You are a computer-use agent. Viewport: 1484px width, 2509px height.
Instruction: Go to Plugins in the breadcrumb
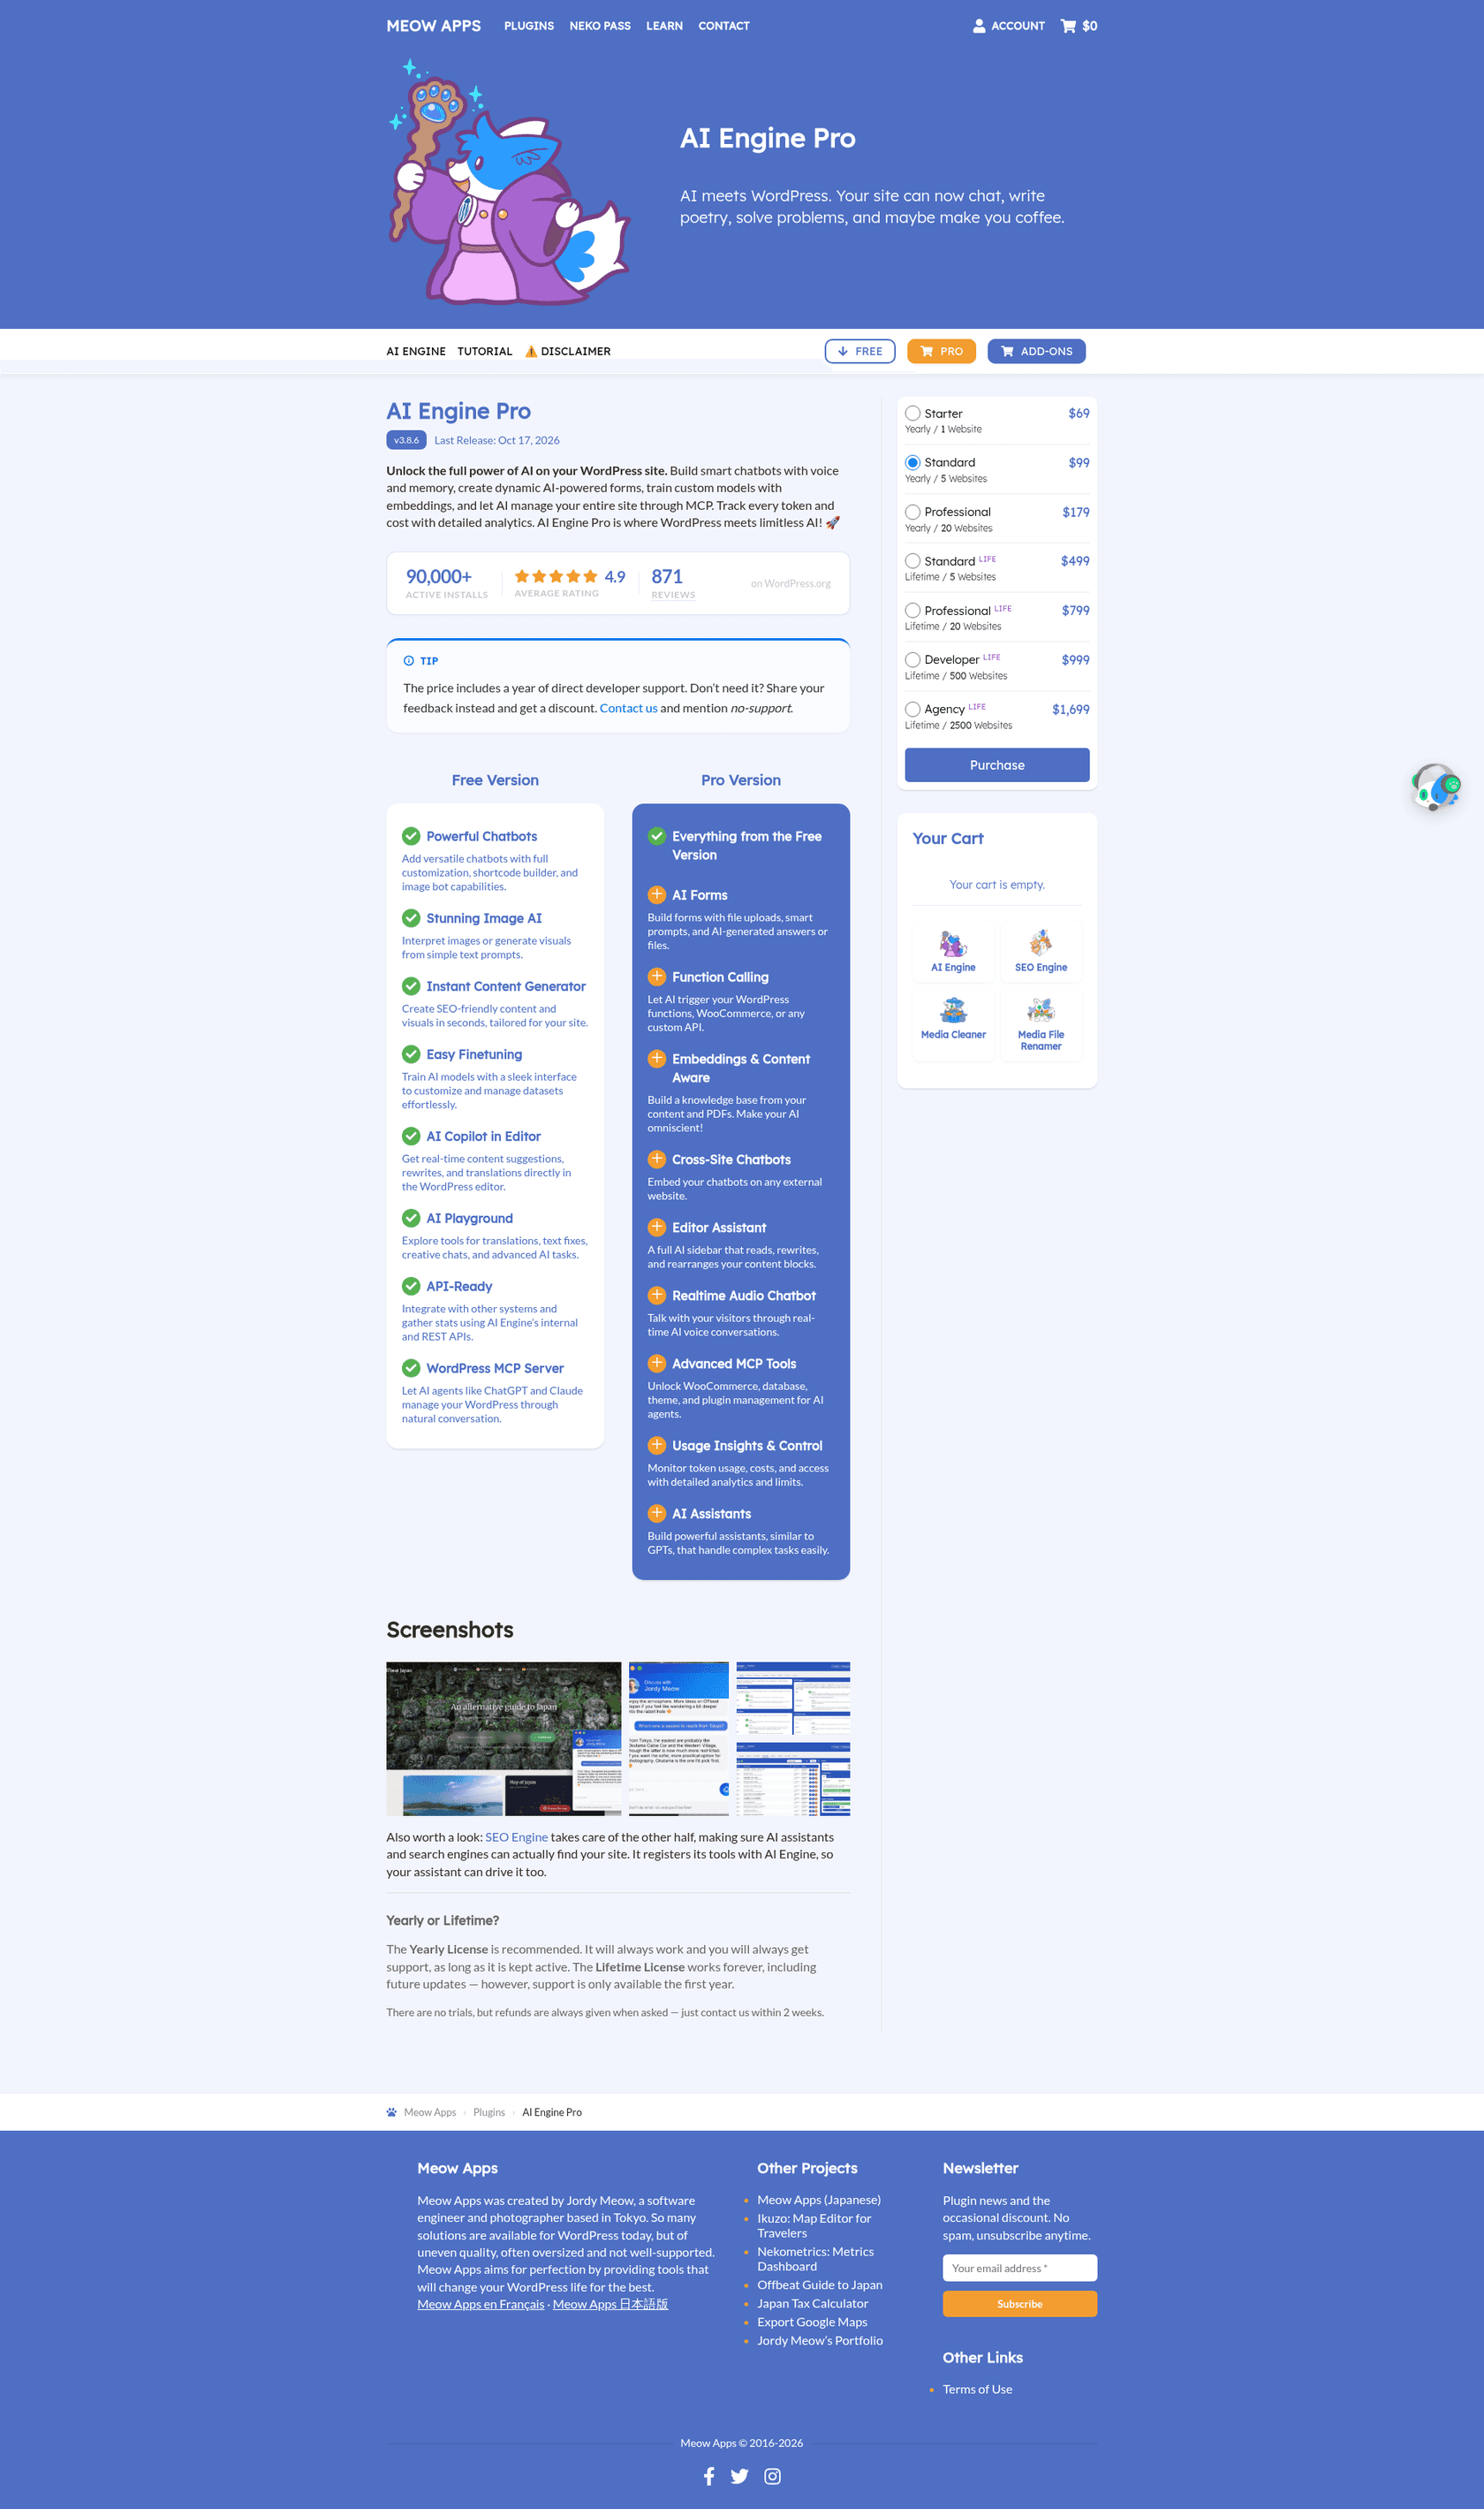pyautogui.click(x=489, y=2112)
